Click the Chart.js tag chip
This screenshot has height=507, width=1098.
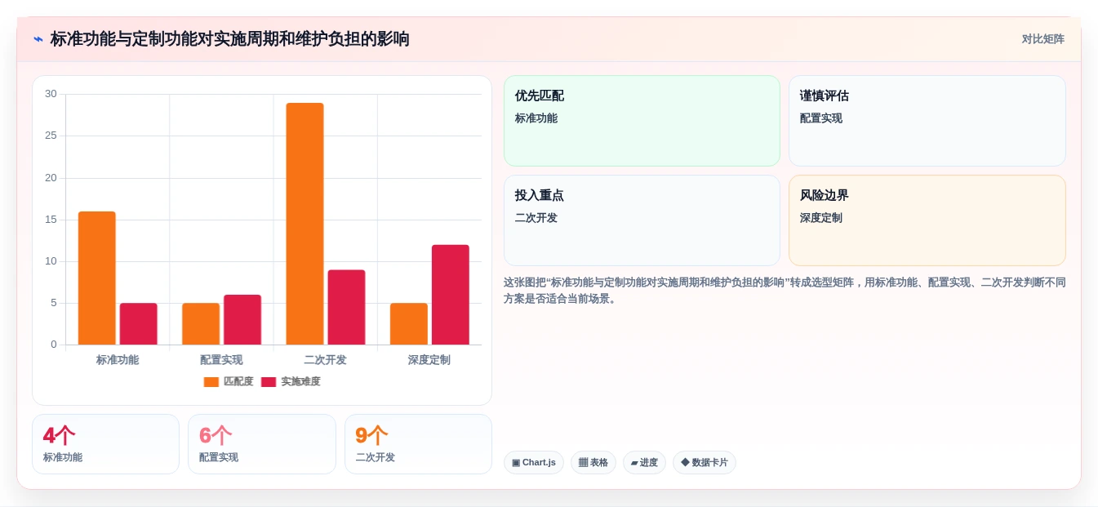(534, 463)
